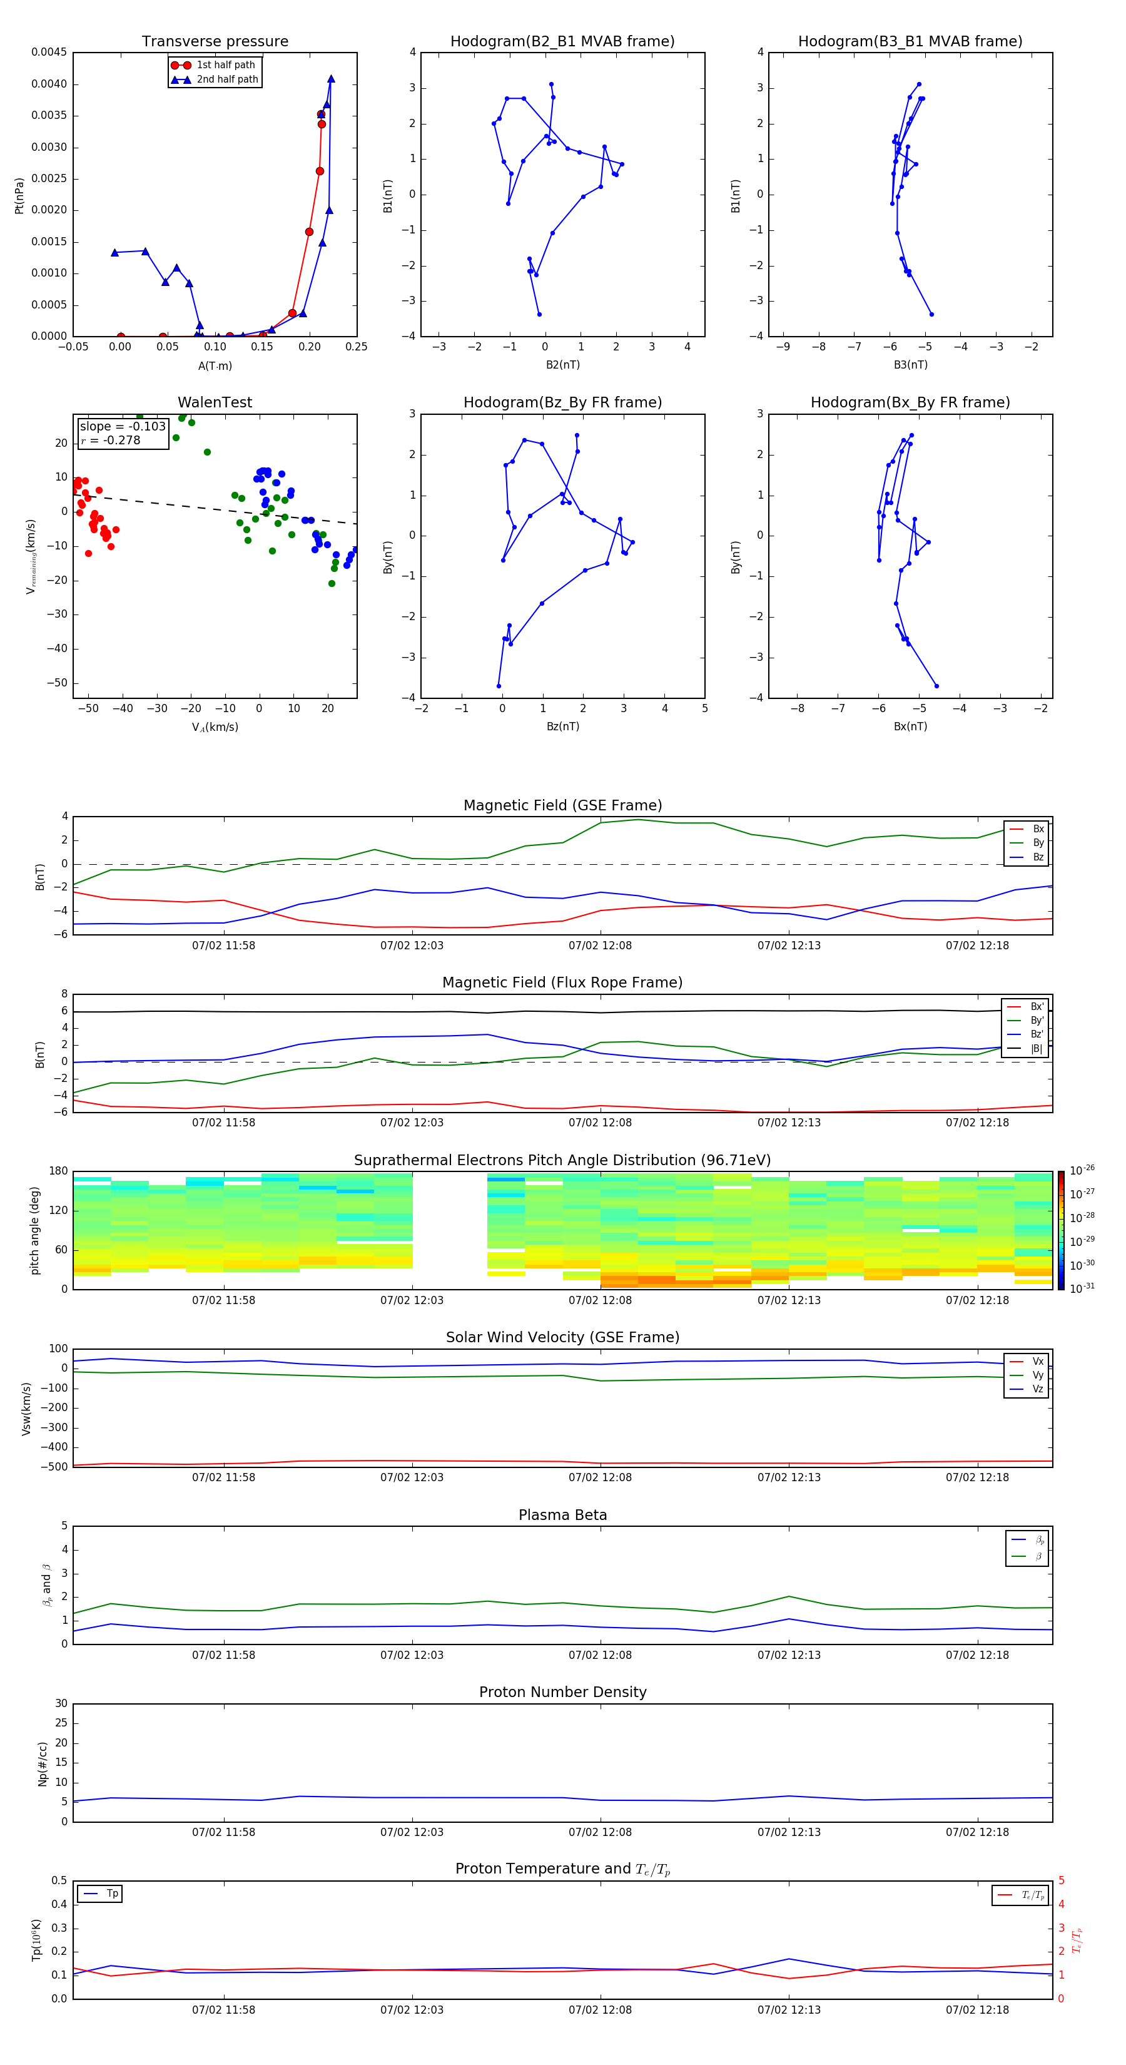Click the "Bx" legend entry in the GSE magnetic field plot
This screenshot has height=2065, width=1126.
[x=1027, y=829]
